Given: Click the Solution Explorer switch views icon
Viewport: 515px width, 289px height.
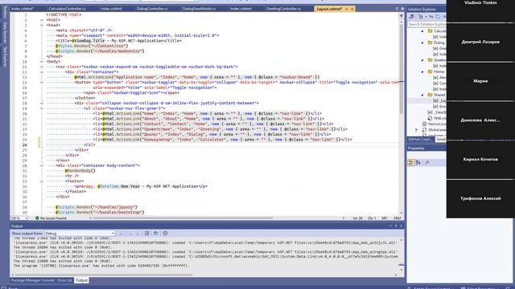Looking at the screenshot, I should [x=411, y=16].
